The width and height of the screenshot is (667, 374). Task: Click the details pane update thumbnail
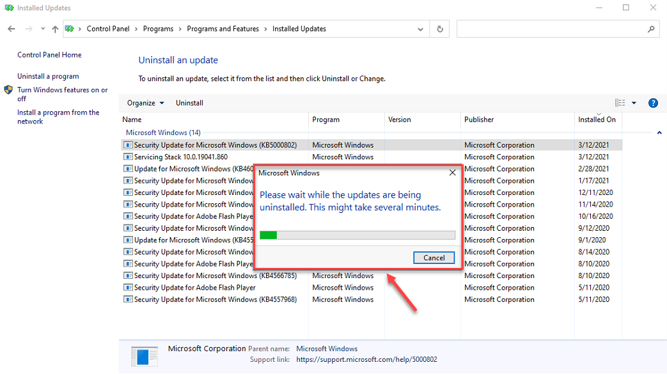pos(145,356)
